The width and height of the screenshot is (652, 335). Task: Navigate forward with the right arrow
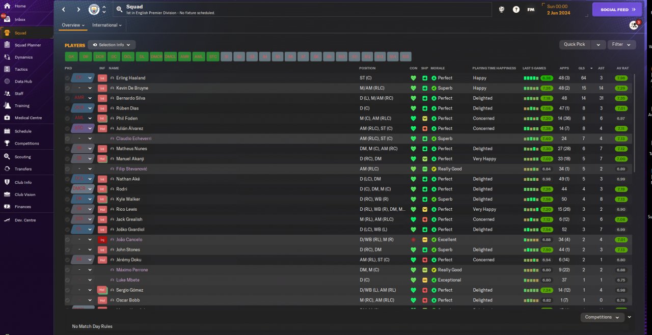click(78, 9)
